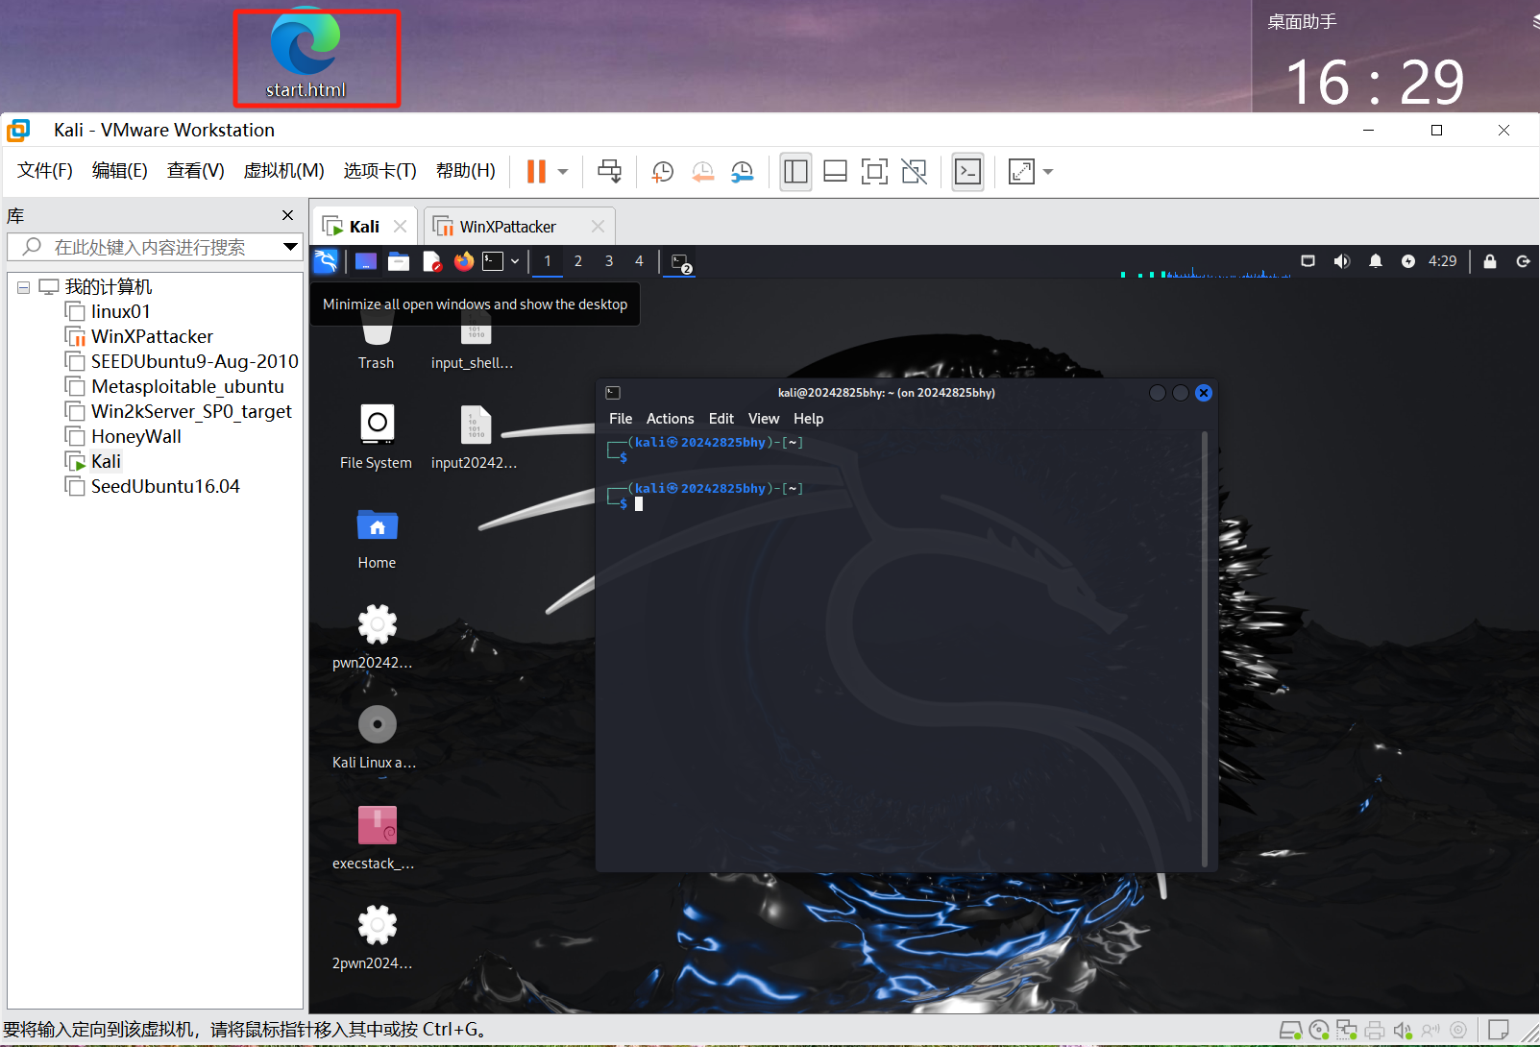Click the stretch guest display icon
Screen dimensions: 1540x1047
pyautogui.click(x=1021, y=172)
